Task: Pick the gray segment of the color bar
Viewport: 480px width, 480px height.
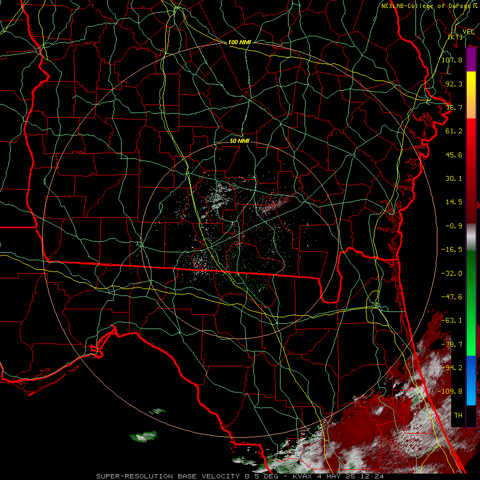Action: pos(471,236)
